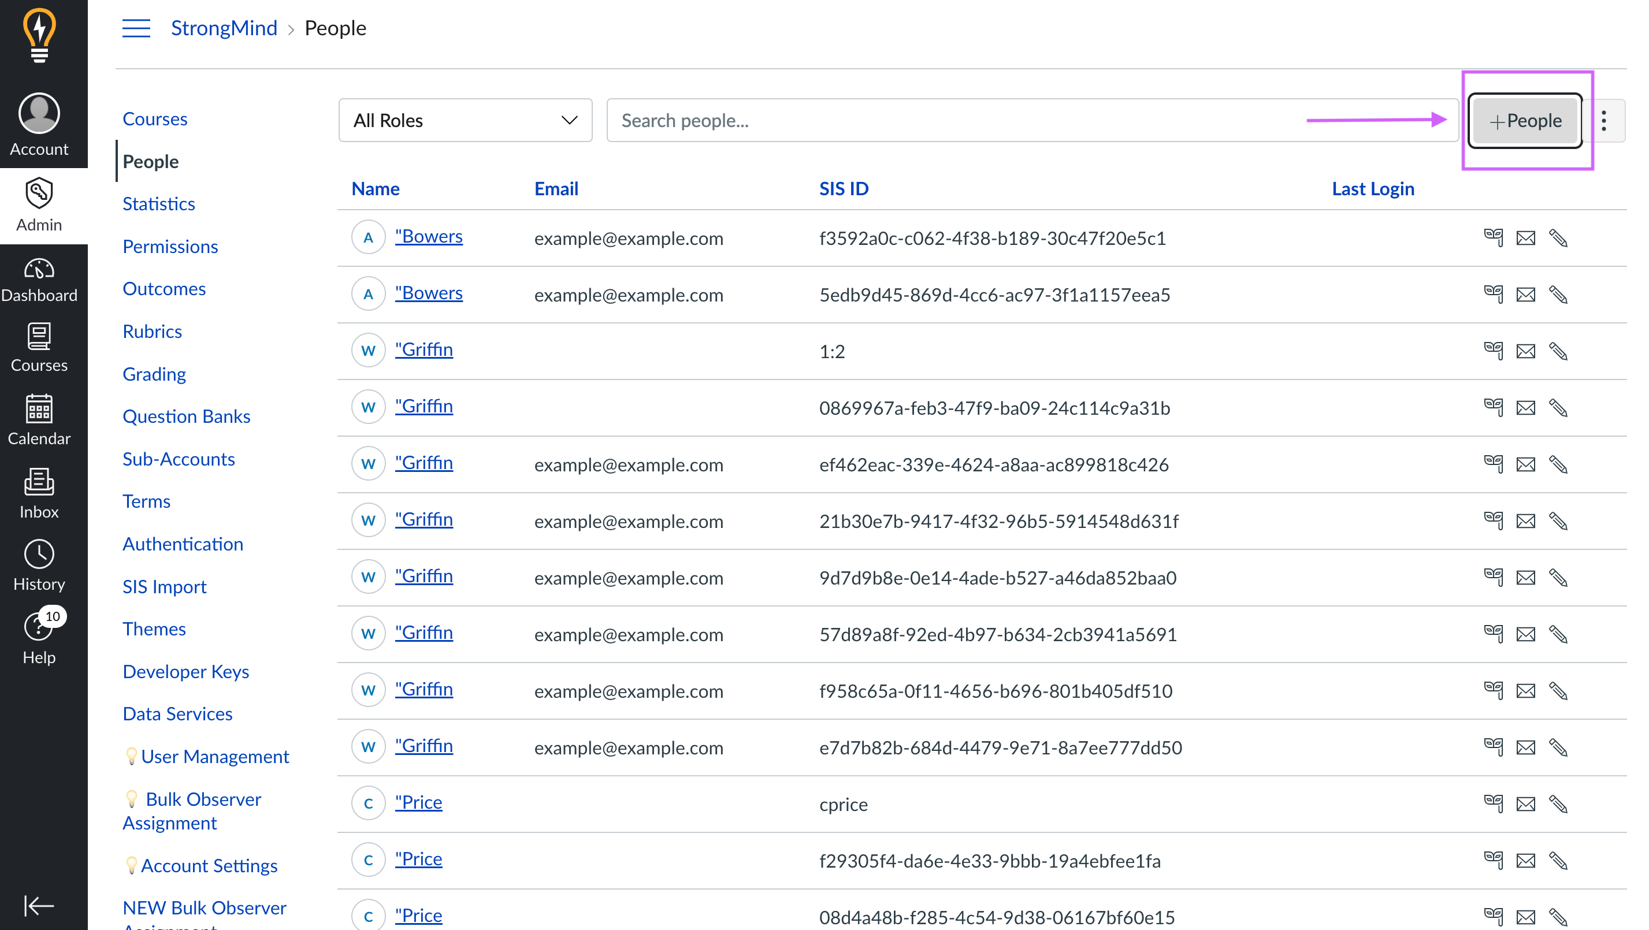Send message to Griffin with SIS ID 9d7d9b8e
Image resolution: width=1649 pixels, height=930 pixels.
click(1526, 577)
